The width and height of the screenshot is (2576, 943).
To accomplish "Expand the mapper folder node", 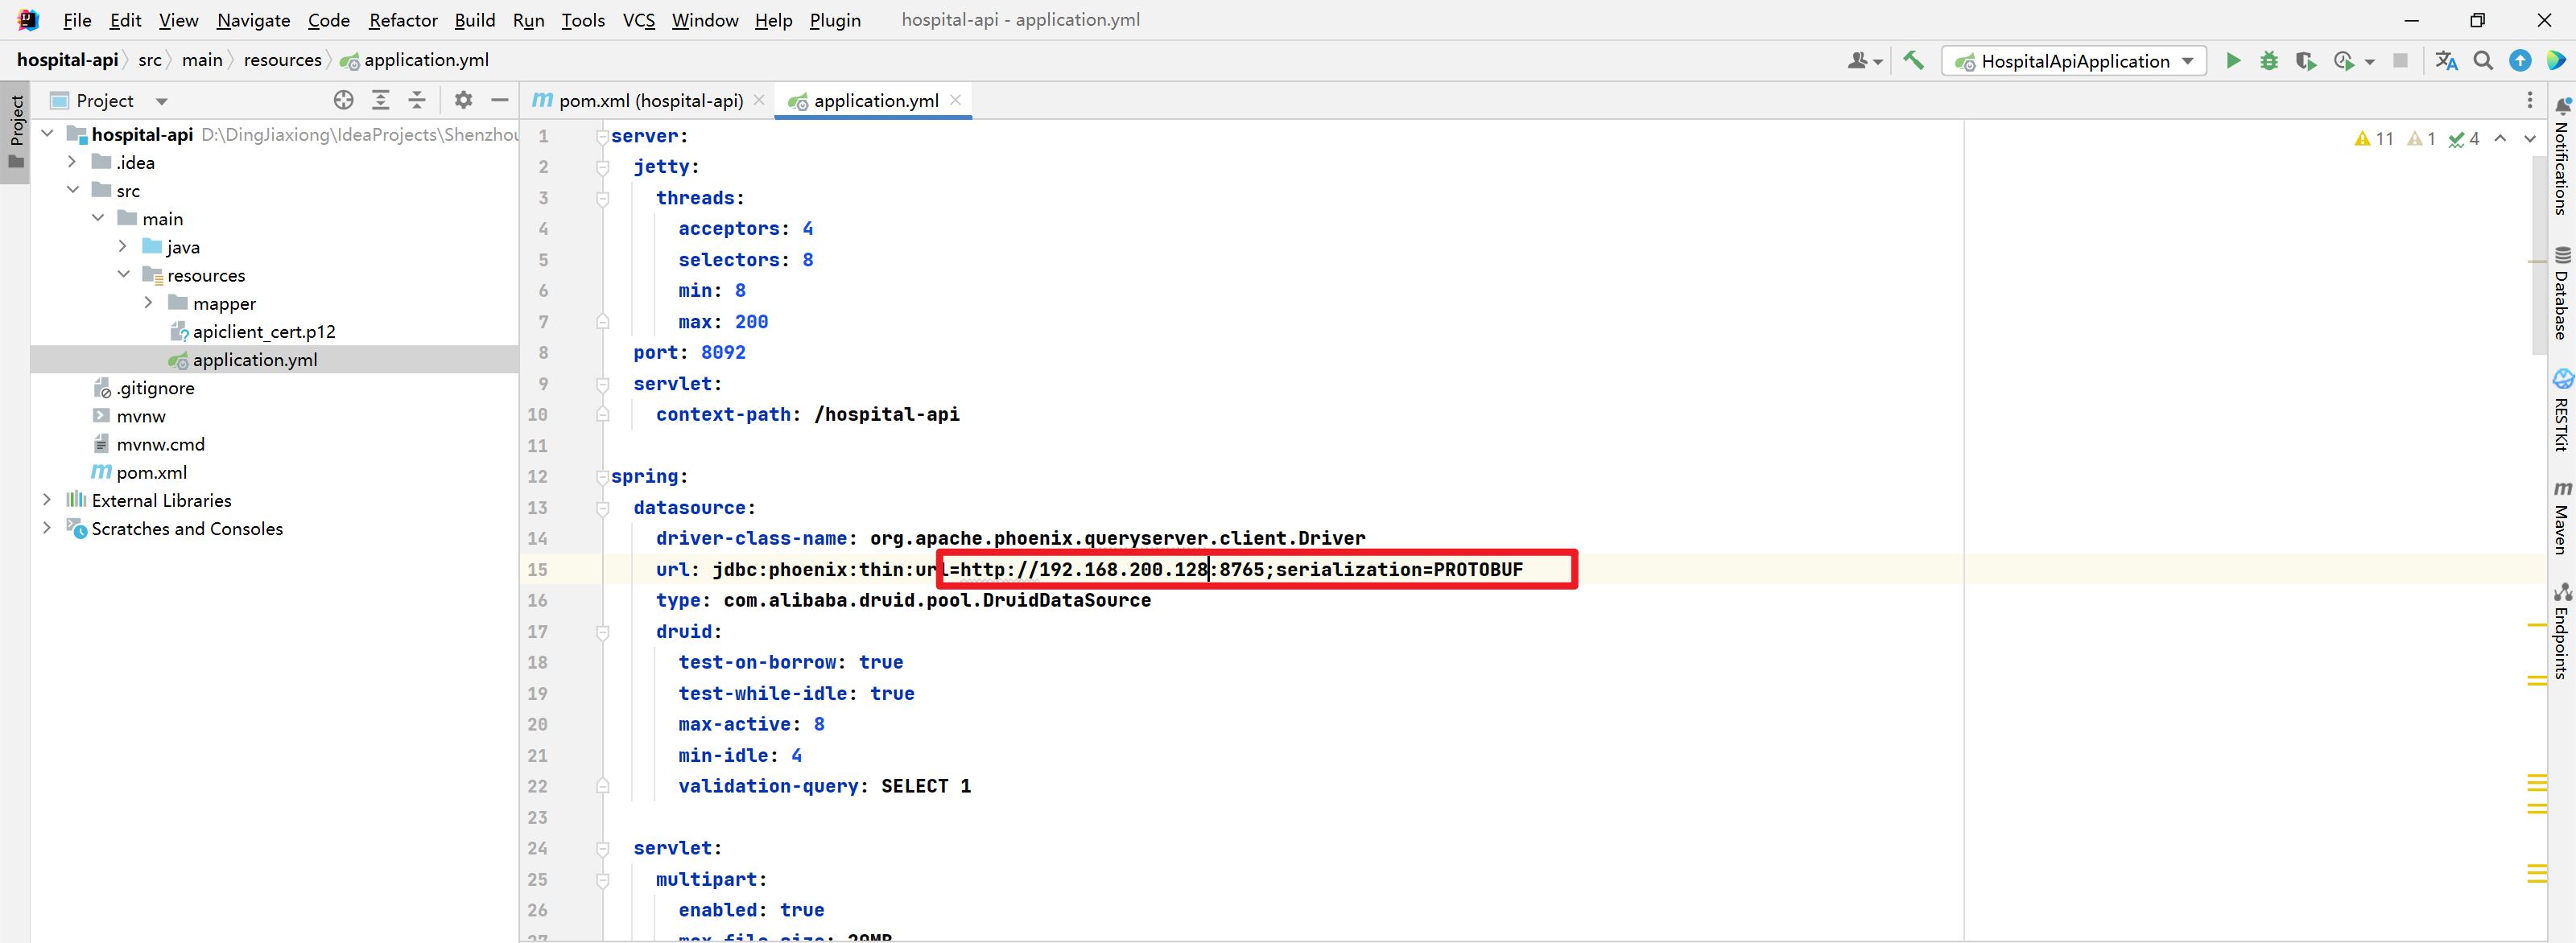I will [x=148, y=302].
